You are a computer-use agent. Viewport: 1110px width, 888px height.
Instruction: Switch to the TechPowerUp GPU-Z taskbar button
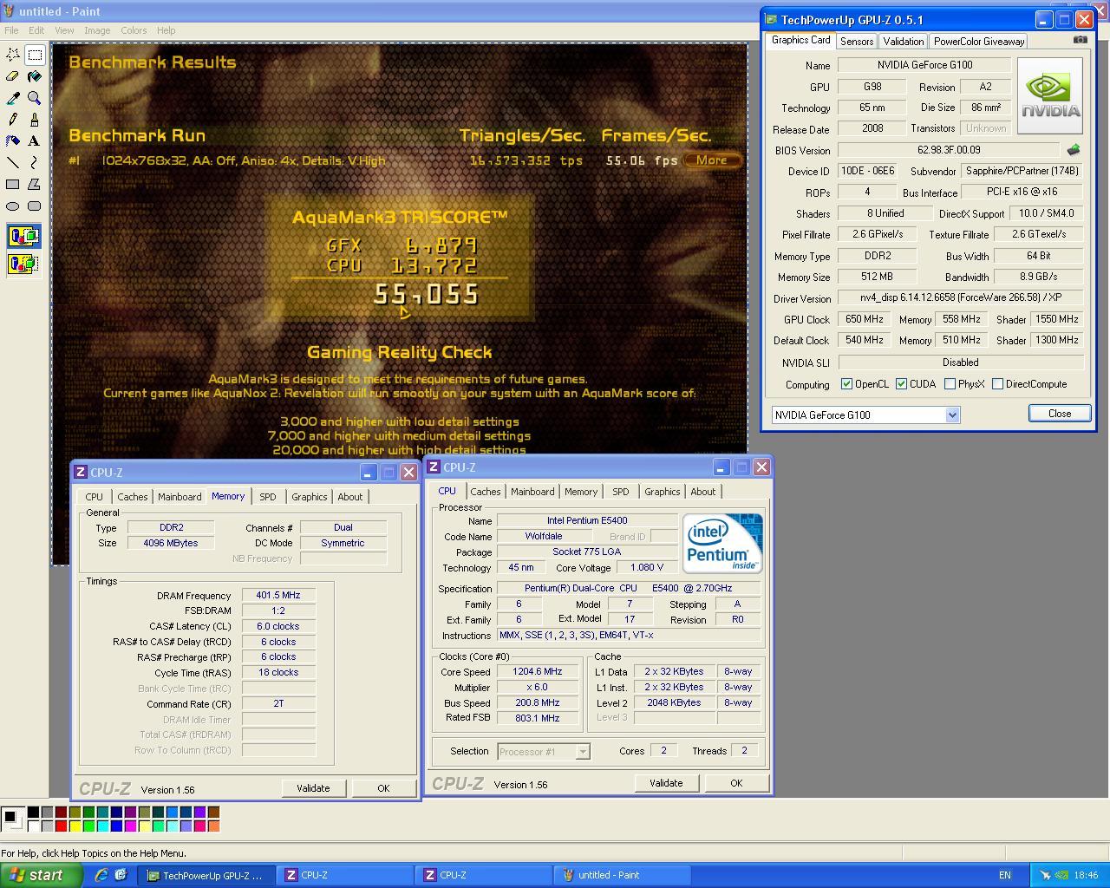[x=206, y=875]
